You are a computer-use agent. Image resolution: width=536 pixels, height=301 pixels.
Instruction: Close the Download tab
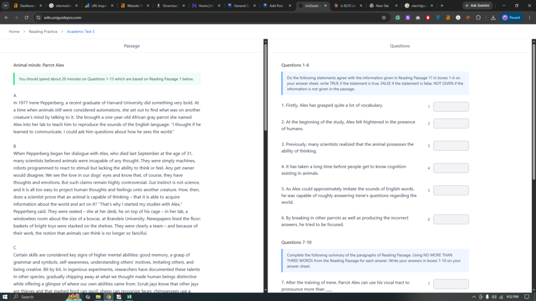184,5
